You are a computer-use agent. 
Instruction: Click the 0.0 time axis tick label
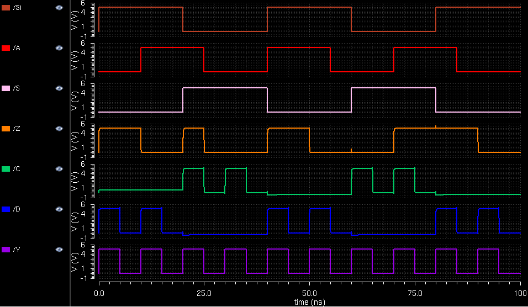(x=99, y=293)
